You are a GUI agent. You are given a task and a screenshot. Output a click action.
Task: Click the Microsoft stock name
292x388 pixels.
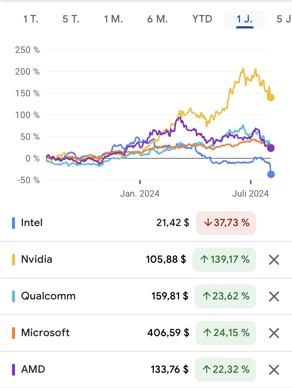tap(45, 333)
